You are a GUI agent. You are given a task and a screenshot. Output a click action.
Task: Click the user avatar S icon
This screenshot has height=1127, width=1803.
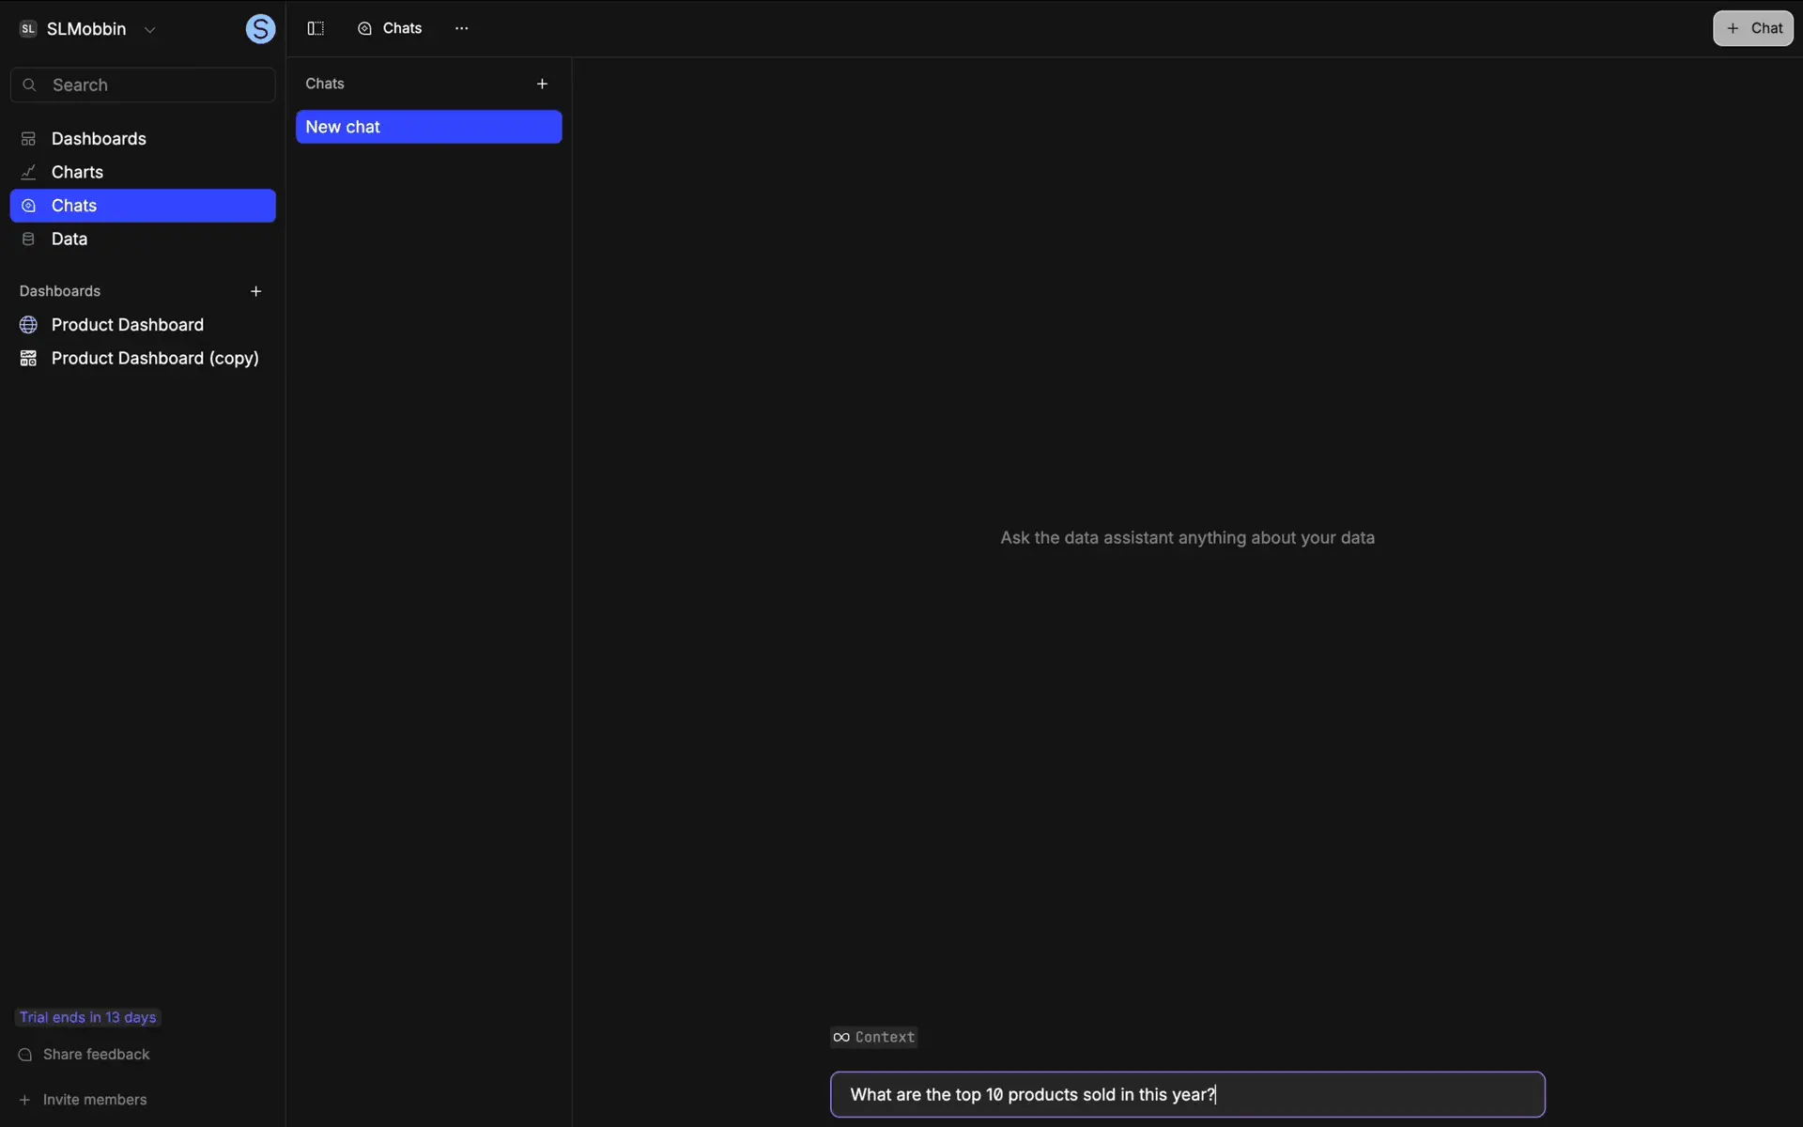260,29
